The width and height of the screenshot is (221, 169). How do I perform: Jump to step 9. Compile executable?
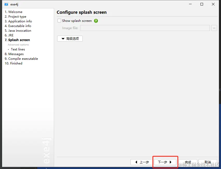[x=21, y=59]
